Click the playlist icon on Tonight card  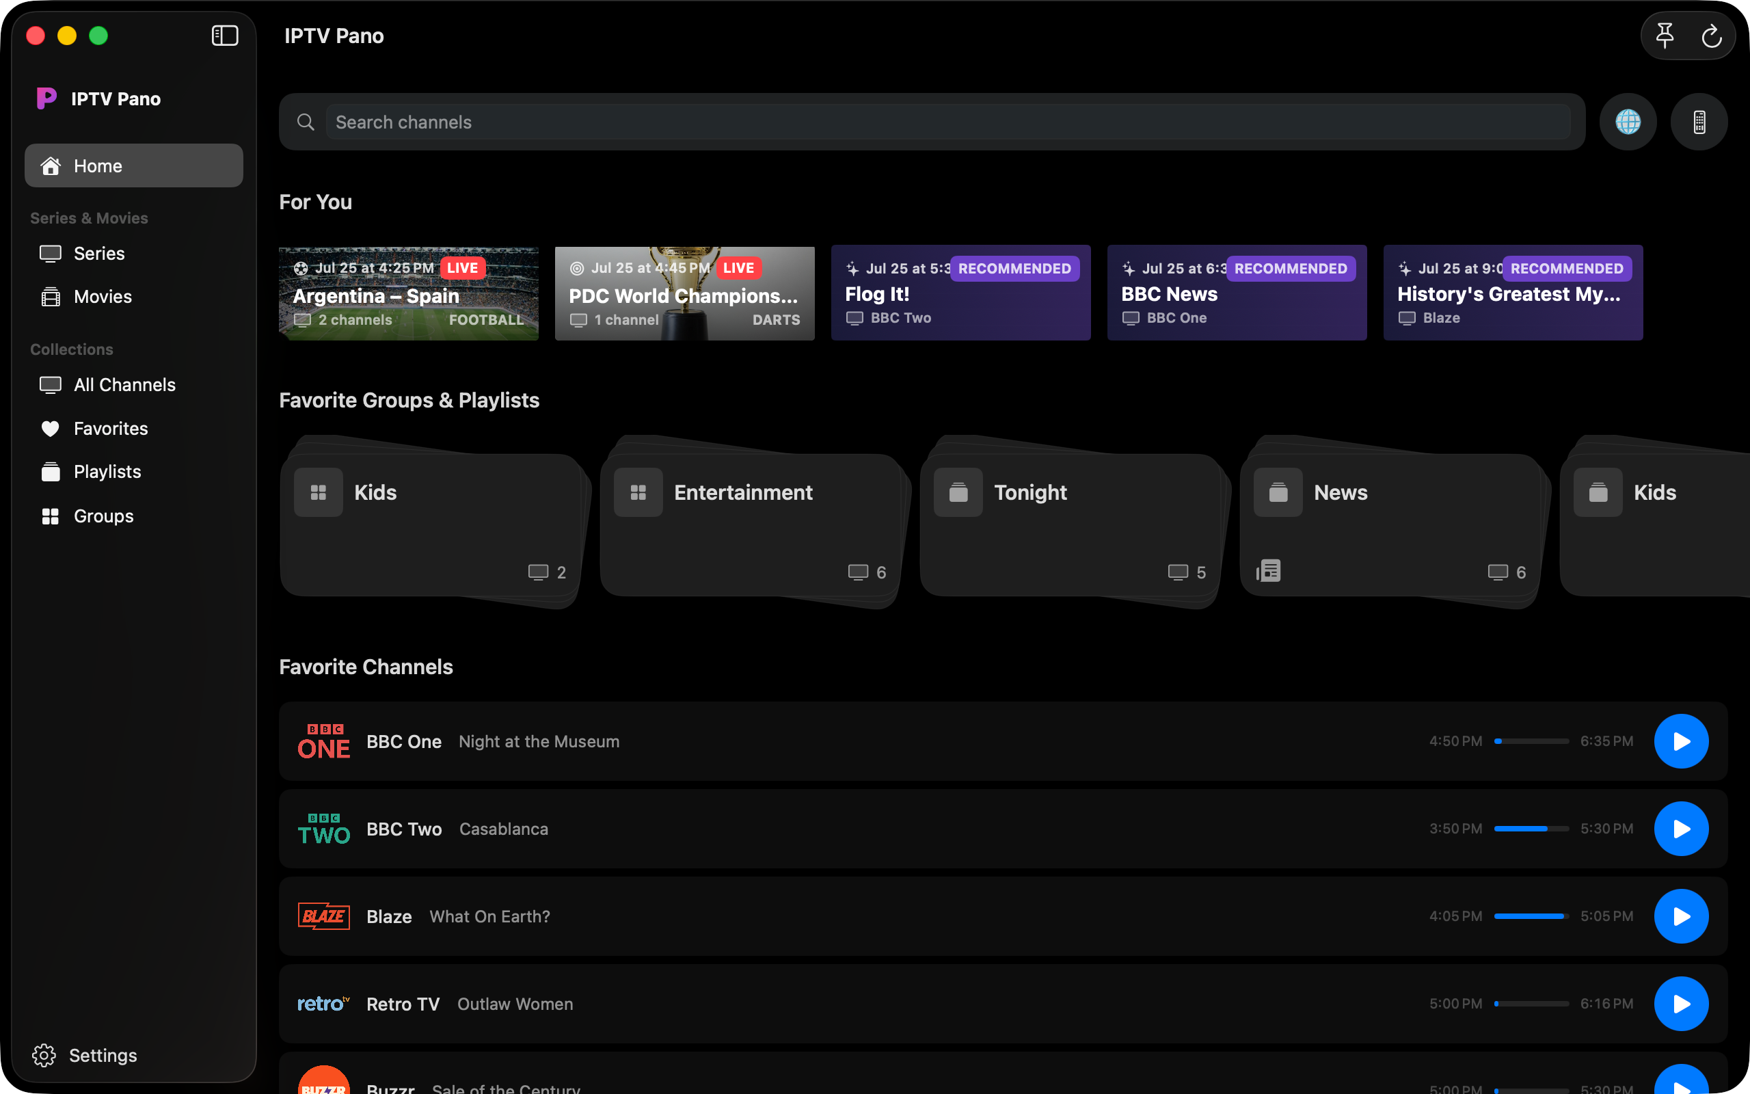click(x=958, y=492)
